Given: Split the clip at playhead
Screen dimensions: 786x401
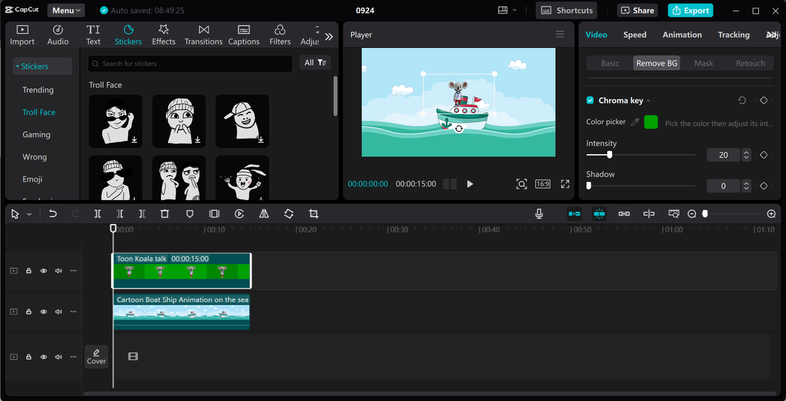Looking at the screenshot, I should 98,214.
